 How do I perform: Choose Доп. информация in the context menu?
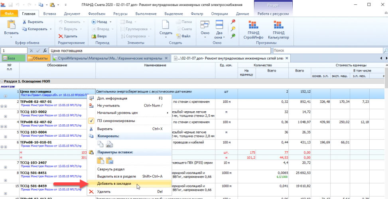coord(129,99)
